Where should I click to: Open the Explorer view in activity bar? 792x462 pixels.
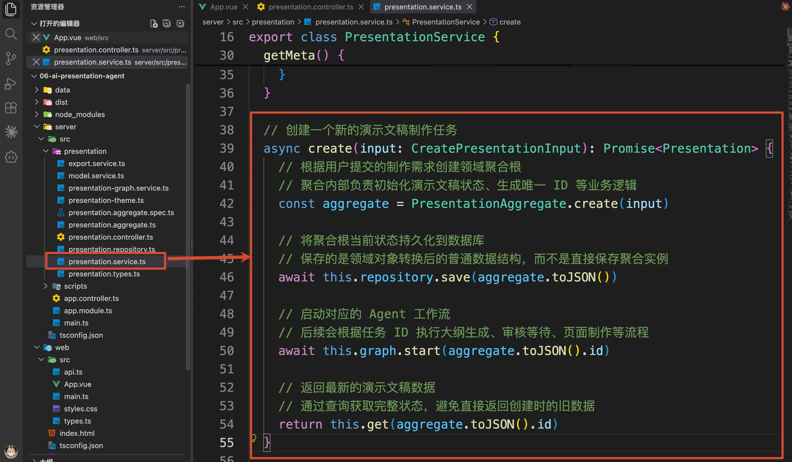click(x=11, y=9)
